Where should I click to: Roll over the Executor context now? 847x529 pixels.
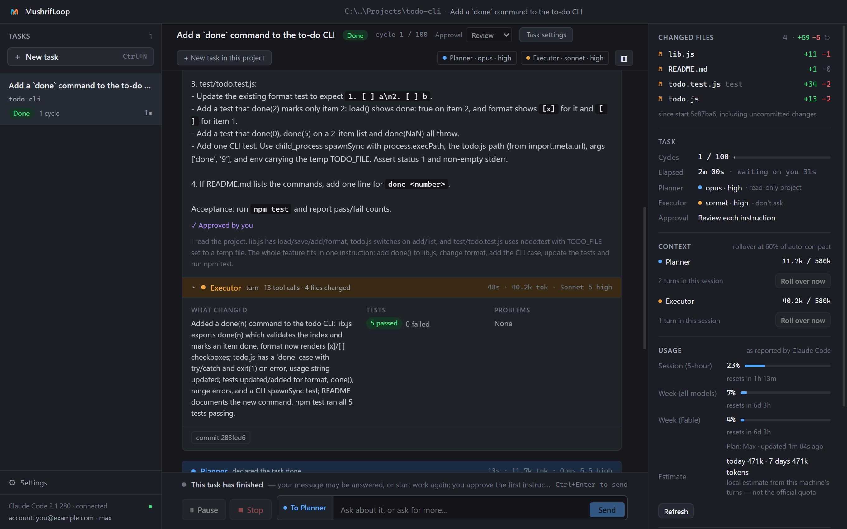tap(802, 321)
